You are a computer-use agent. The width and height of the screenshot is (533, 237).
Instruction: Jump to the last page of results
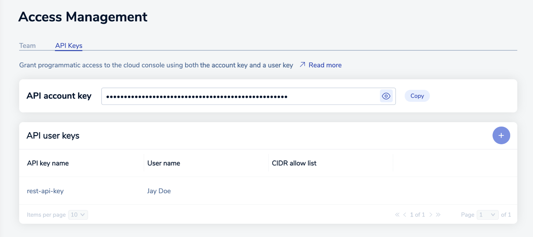(438, 215)
